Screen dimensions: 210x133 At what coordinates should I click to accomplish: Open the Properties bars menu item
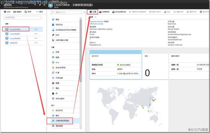65,88
